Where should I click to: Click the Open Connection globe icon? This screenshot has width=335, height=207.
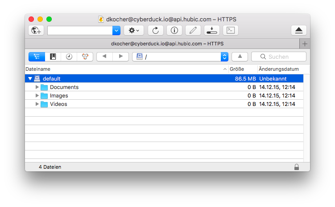click(36, 30)
